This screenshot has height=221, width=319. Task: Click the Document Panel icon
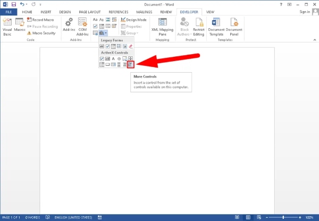click(233, 24)
